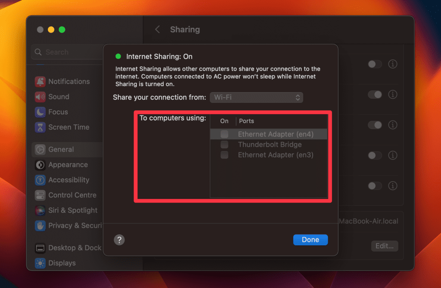The image size is (441, 288).
Task: Click Desktop & Dock label
Action: click(x=75, y=248)
